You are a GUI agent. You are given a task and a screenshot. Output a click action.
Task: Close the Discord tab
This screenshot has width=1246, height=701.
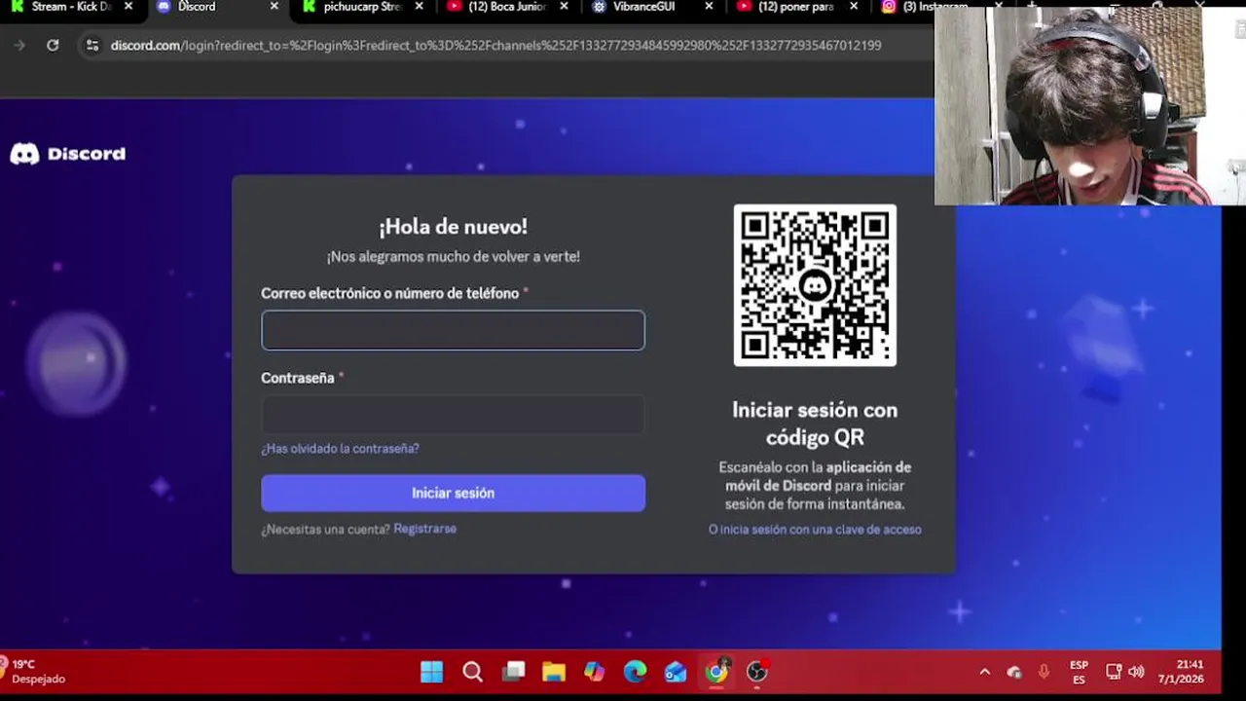274,7
